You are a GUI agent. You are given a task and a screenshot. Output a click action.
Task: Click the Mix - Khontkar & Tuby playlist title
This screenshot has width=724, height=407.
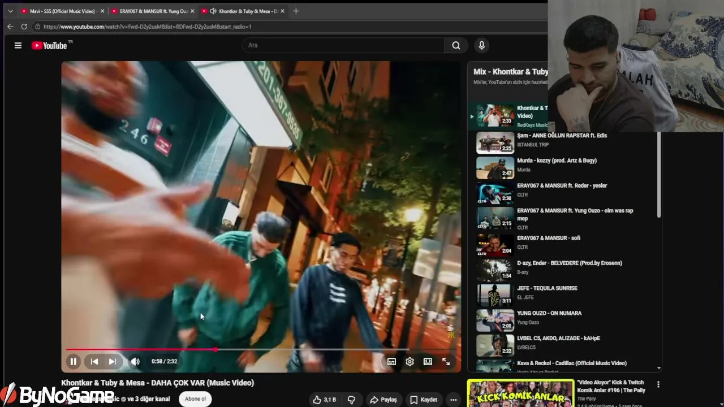(x=511, y=72)
